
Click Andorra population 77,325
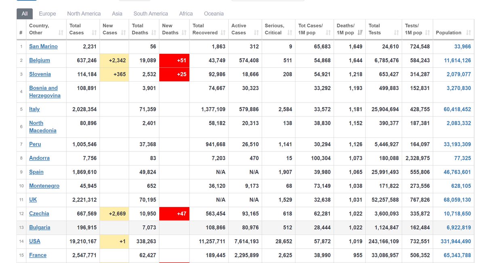(x=462, y=158)
